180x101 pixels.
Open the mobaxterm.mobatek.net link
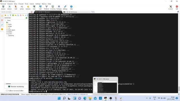77,94
